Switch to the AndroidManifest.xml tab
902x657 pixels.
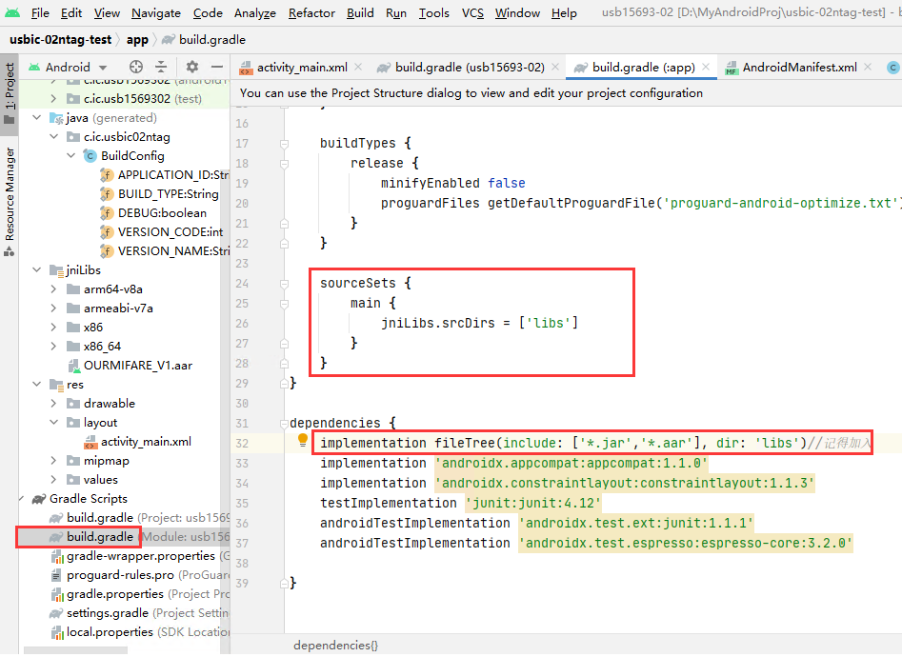click(799, 68)
